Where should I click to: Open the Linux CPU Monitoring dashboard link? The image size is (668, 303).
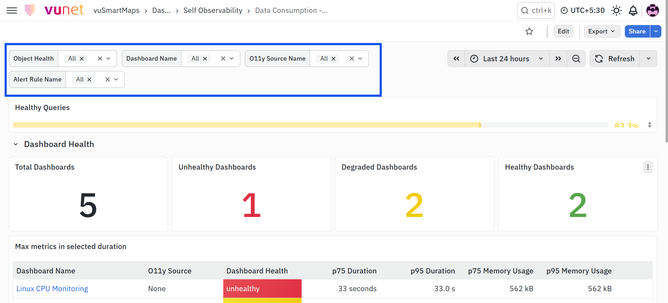[x=52, y=289]
